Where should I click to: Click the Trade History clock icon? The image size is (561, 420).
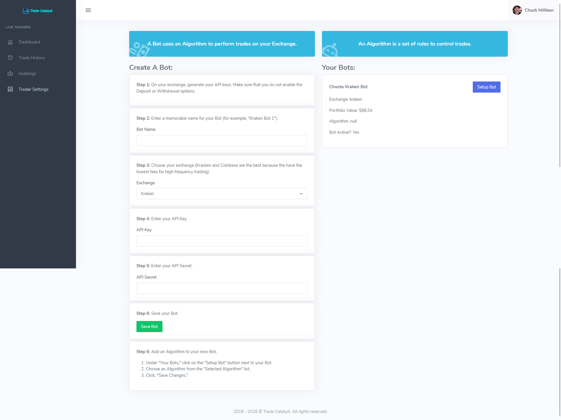(10, 58)
